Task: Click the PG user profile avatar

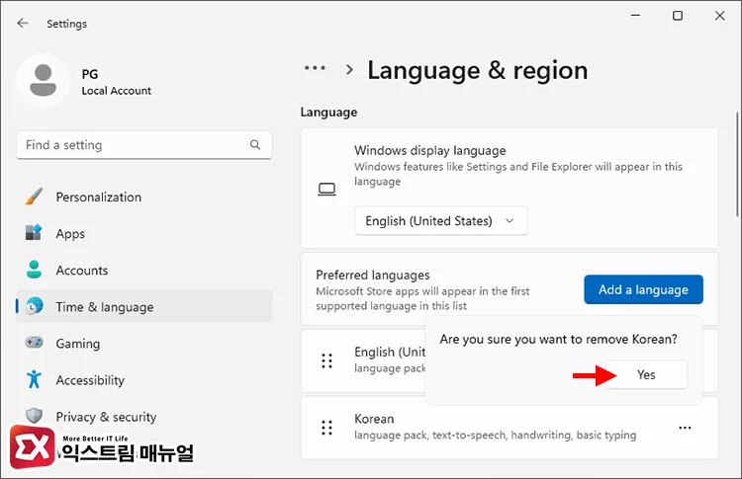Action: (x=43, y=80)
